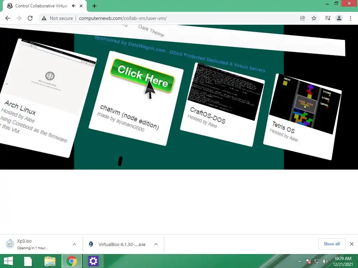Open the Action Center flag icon

tap(308, 261)
